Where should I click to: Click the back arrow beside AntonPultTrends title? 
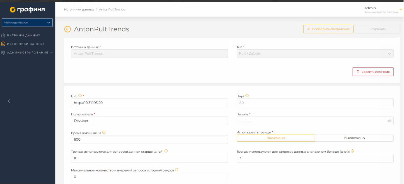(67, 29)
